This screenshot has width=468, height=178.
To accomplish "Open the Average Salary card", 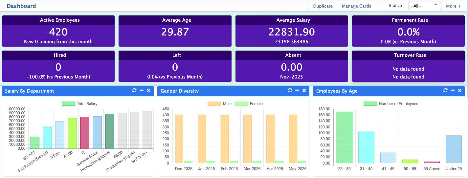I will click(x=292, y=31).
